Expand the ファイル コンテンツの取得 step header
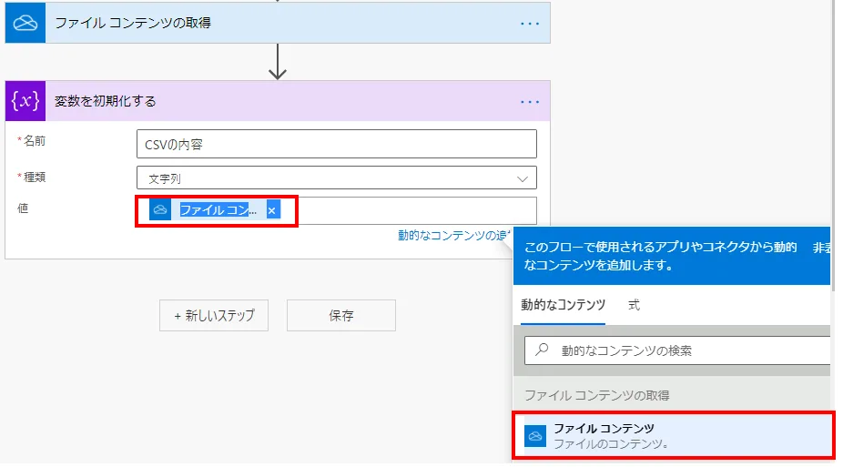 tap(278, 23)
